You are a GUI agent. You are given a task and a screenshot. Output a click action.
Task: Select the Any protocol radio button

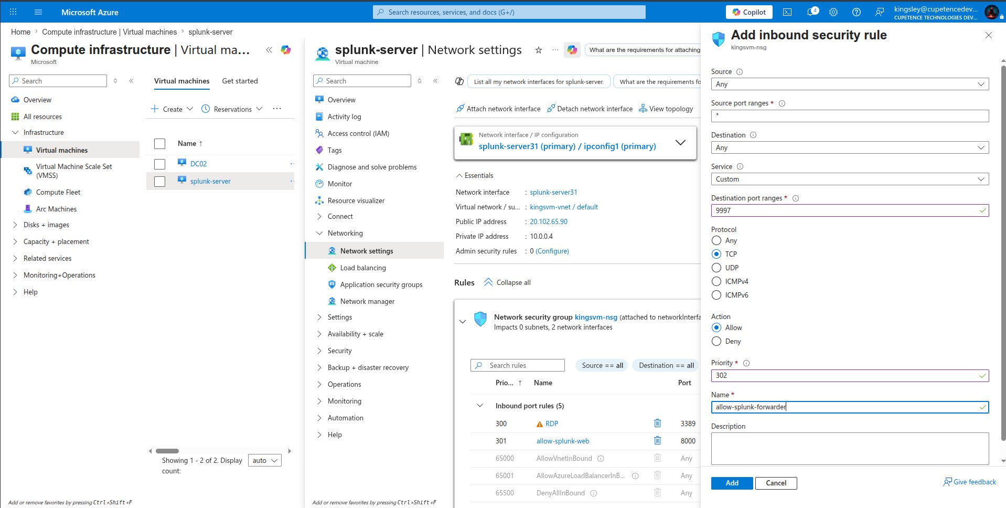click(716, 240)
